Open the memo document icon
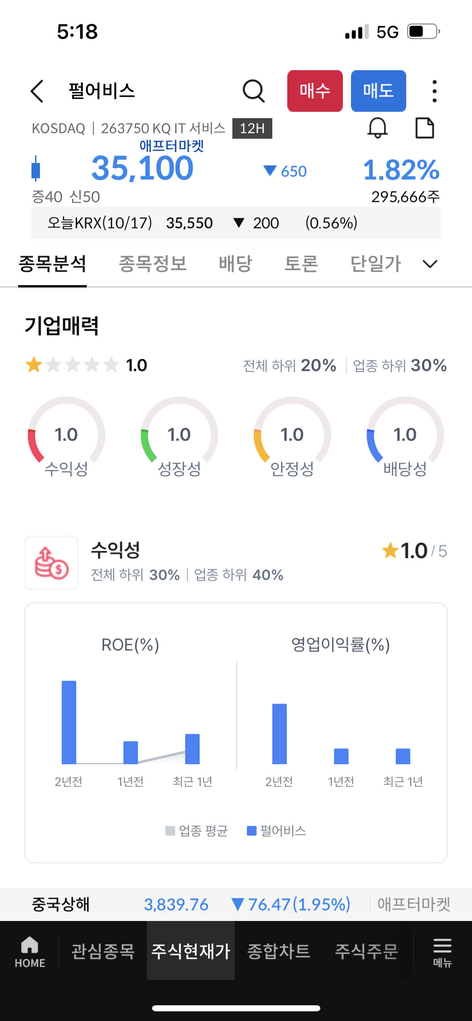This screenshot has width=472, height=1021. tap(425, 128)
